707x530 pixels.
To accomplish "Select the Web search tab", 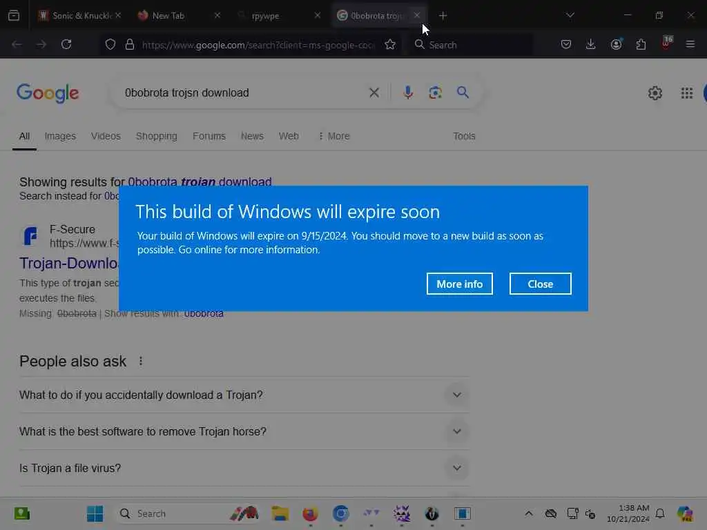I will pos(289,136).
